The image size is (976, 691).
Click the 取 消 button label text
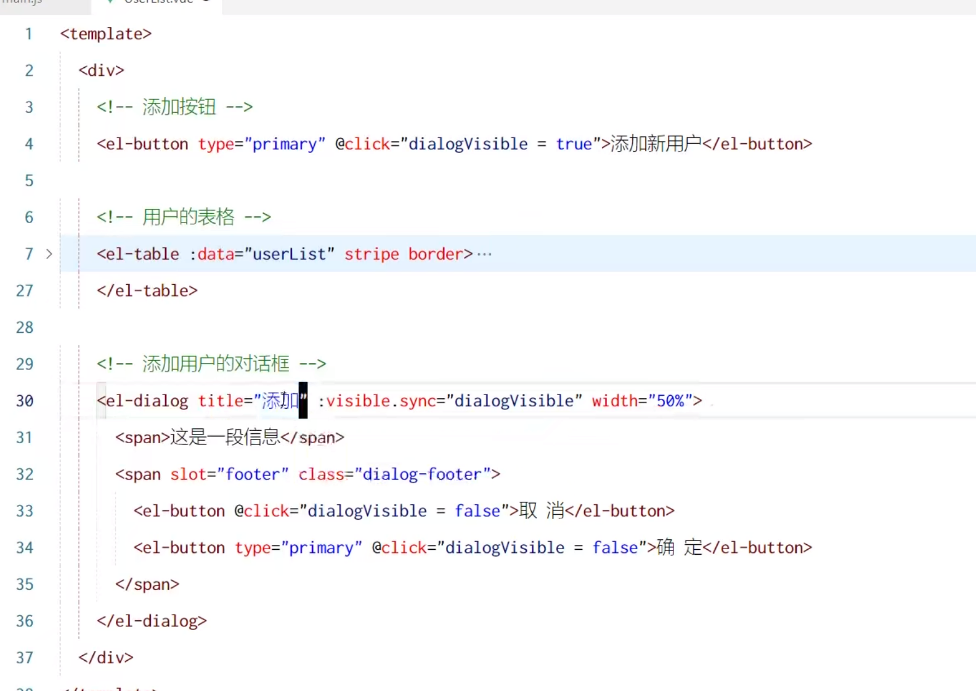(542, 511)
